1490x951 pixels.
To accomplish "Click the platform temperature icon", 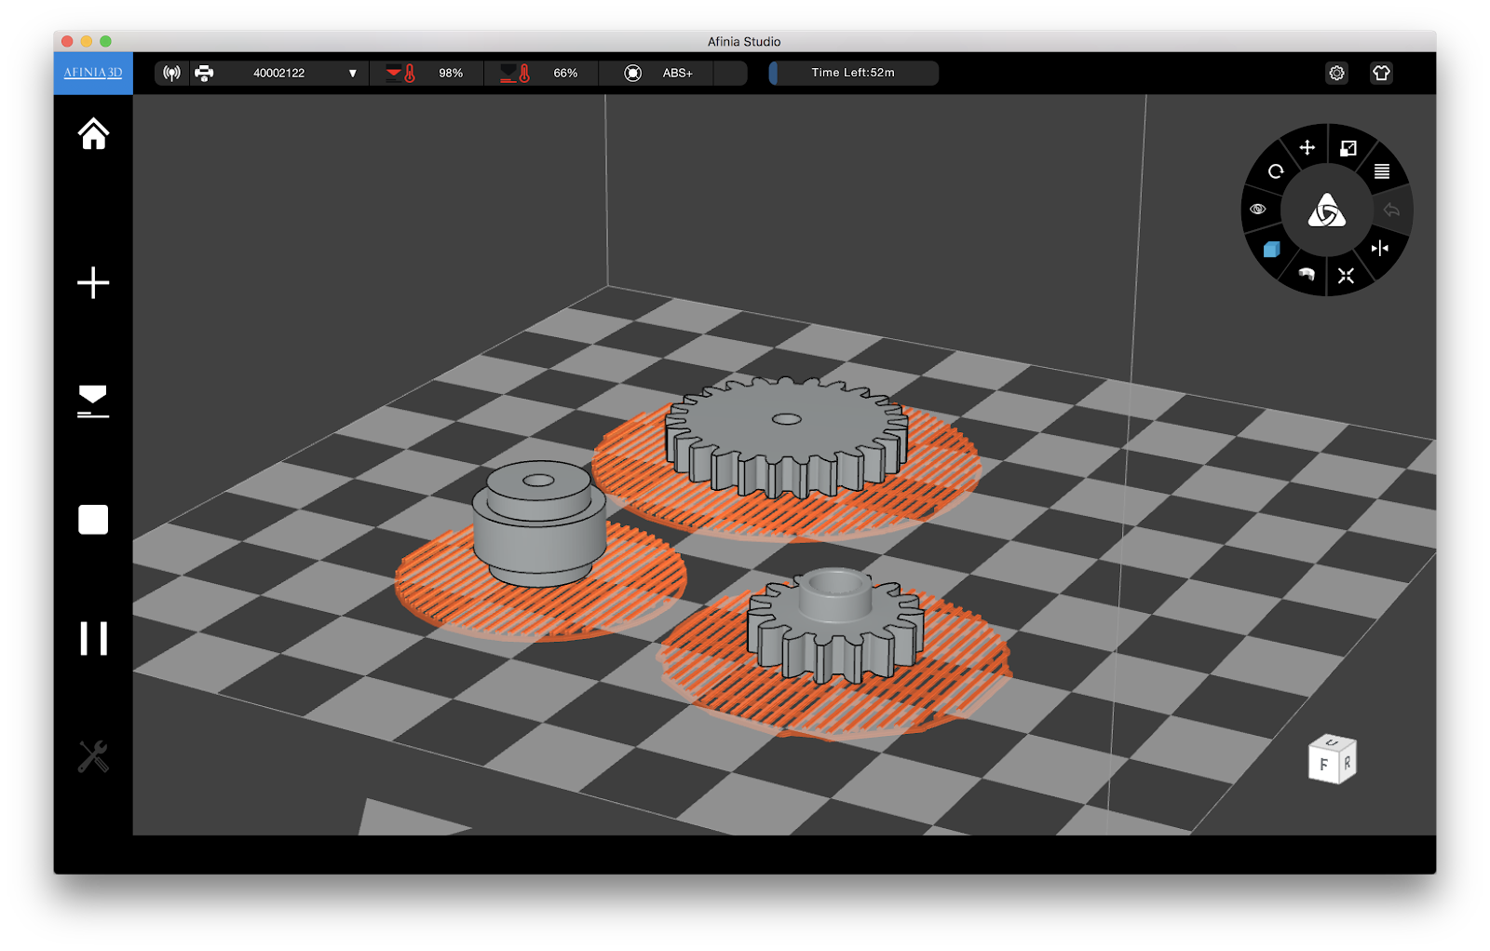I will (516, 73).
